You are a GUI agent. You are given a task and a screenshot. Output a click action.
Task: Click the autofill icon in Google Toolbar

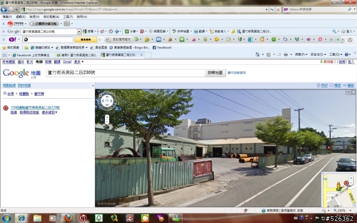click(x=211, y=31)
